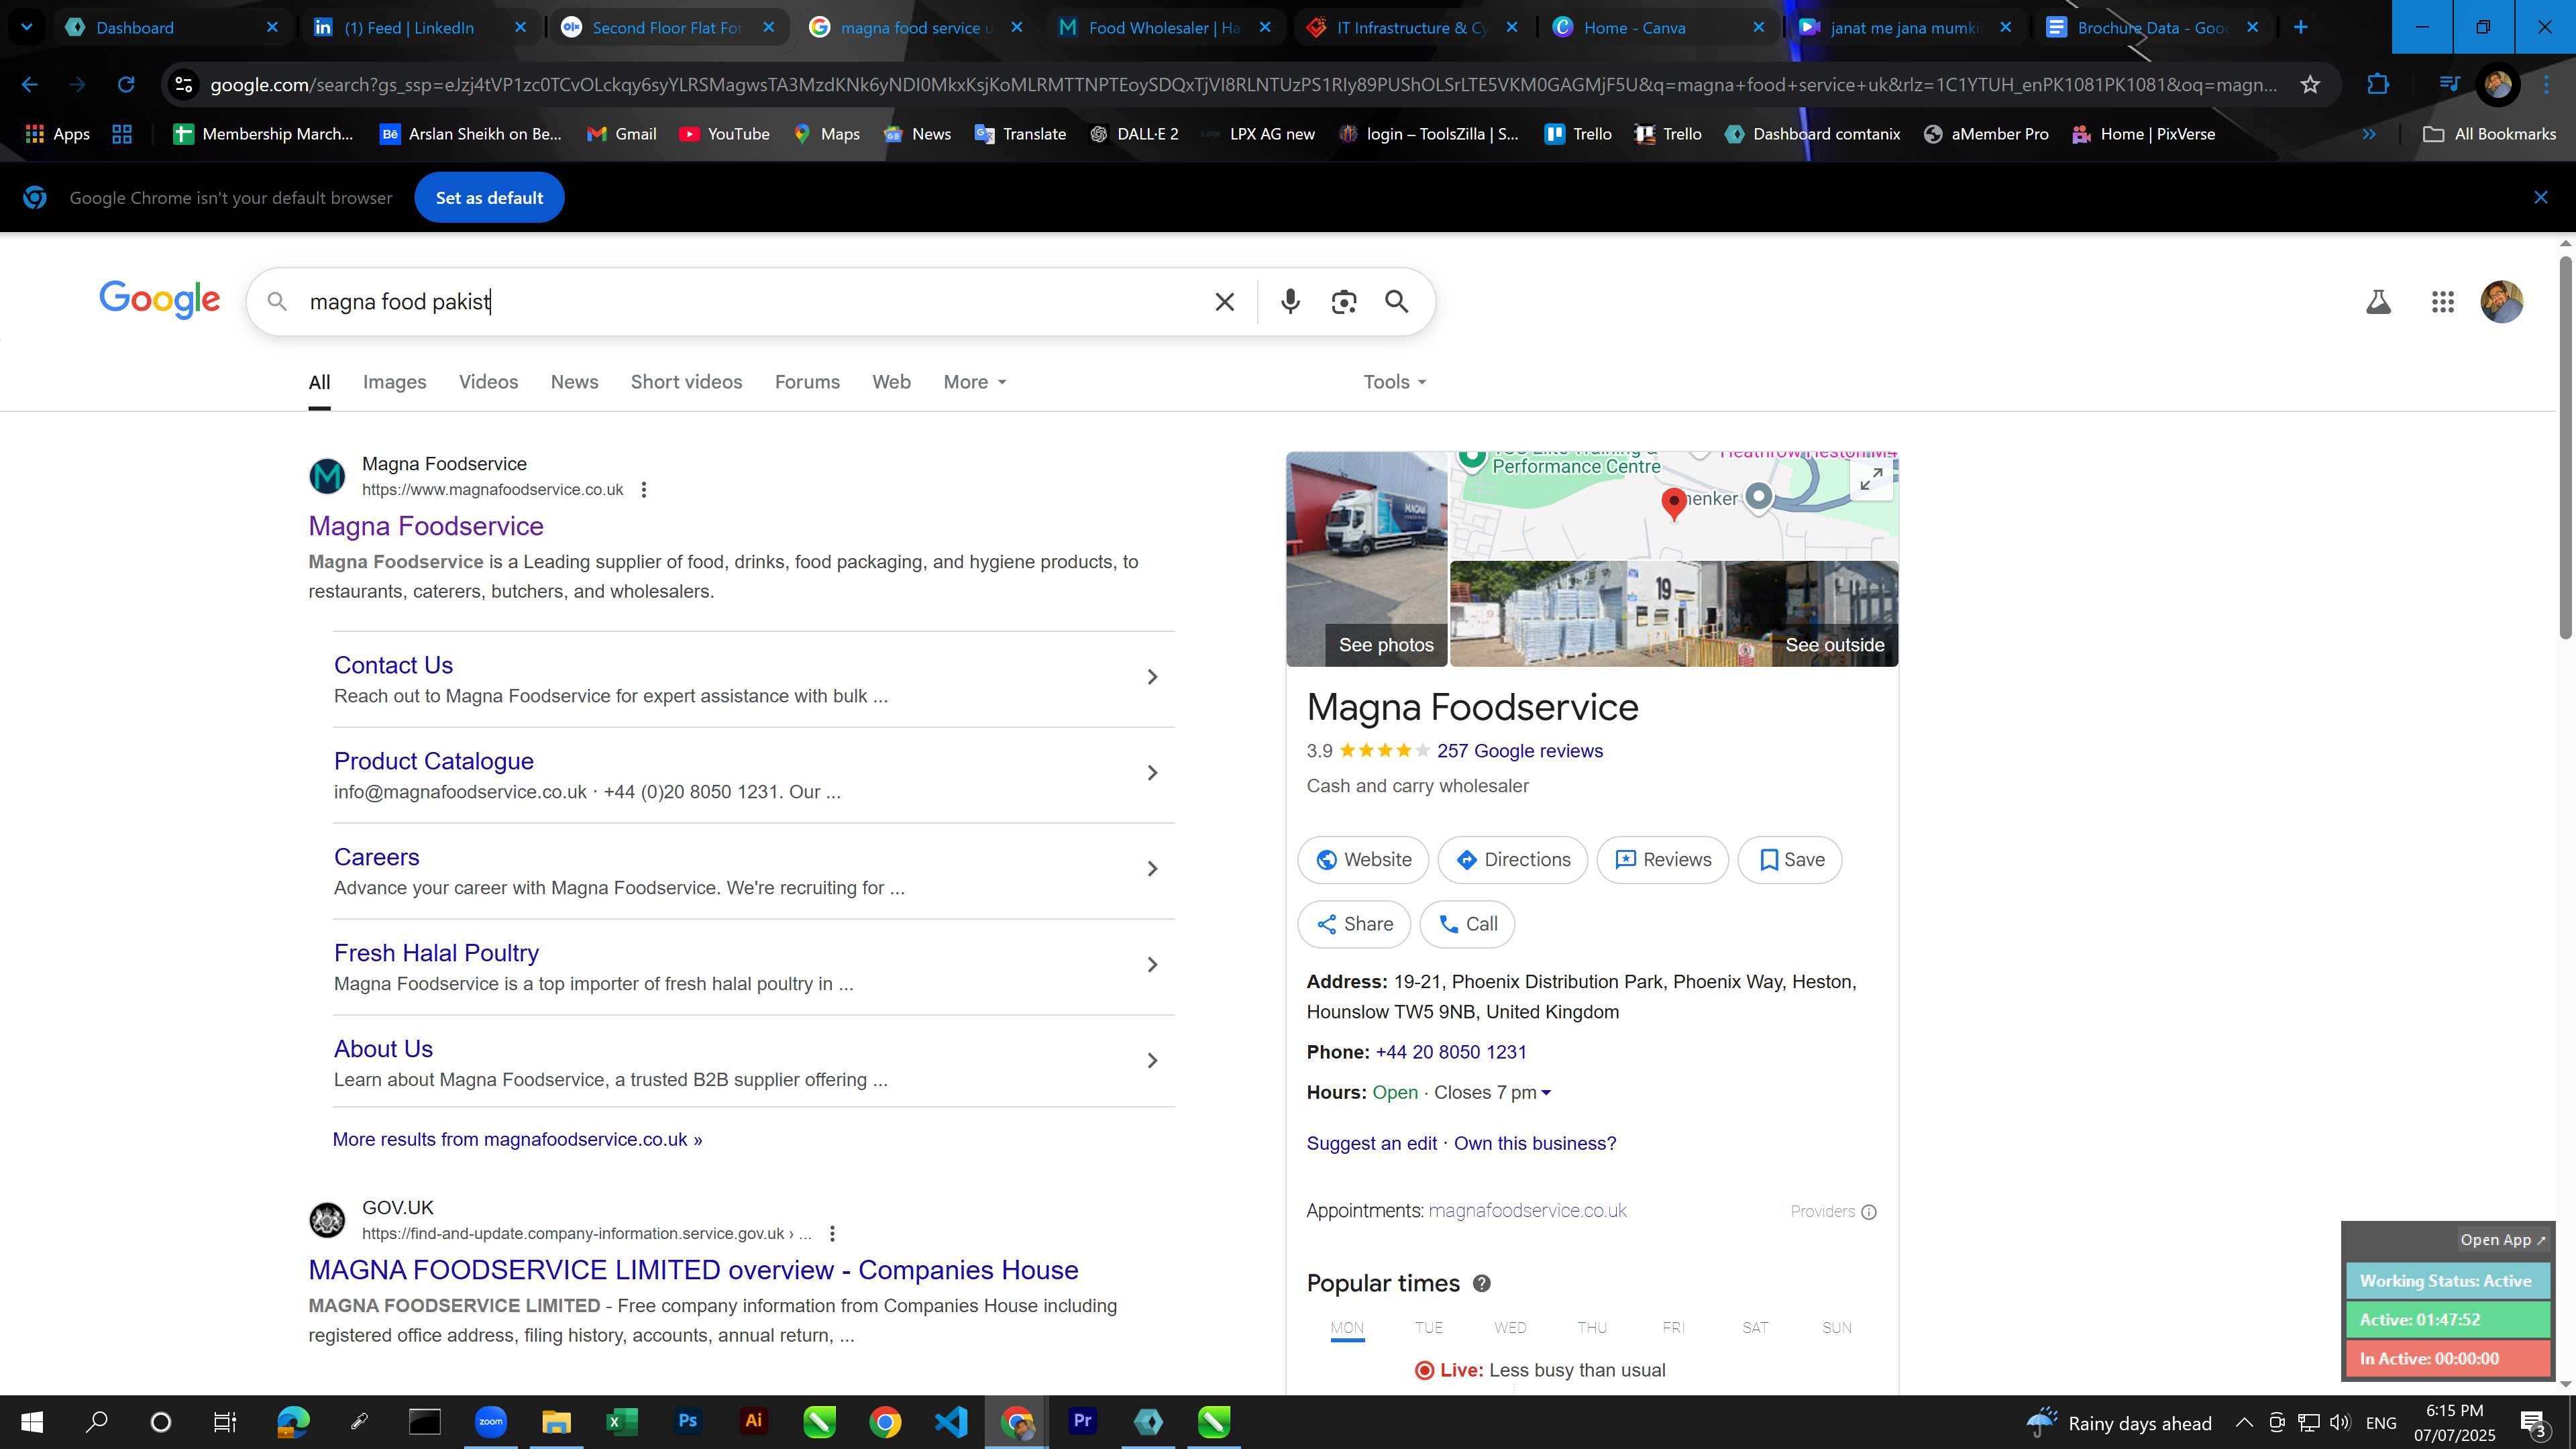The image size is (2576, 1449).
Task: Open Chrome three-dot menu
Action: click(2547, 85)
